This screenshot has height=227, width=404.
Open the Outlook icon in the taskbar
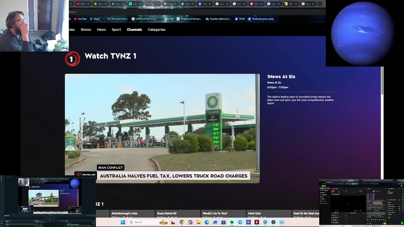215,222
